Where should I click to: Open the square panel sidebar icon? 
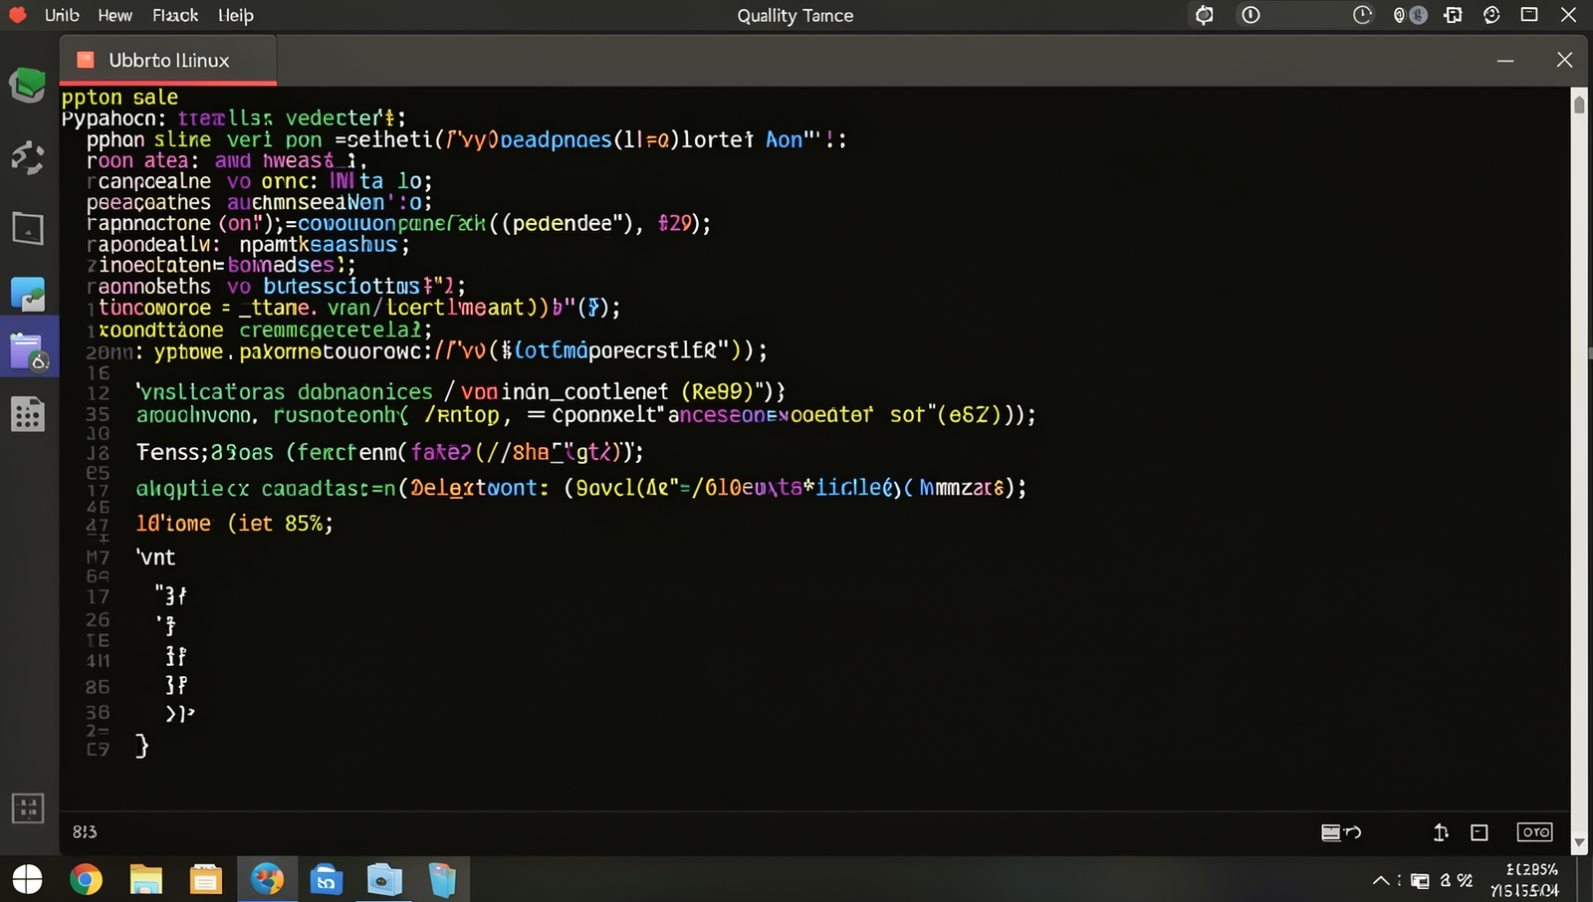point(28,228)
